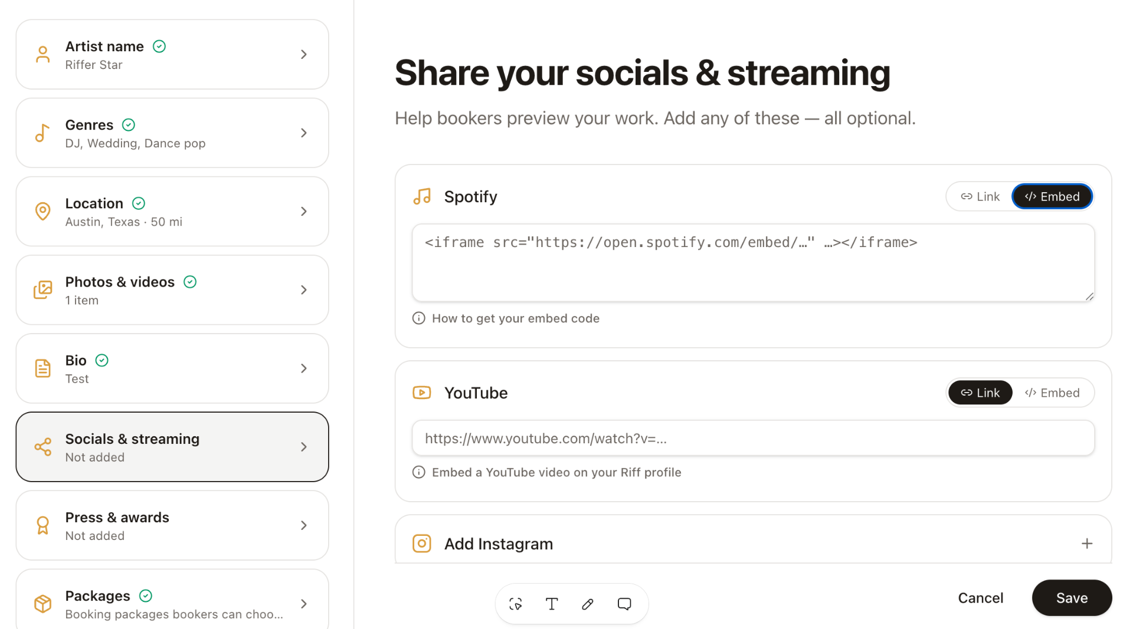Open Location section via its chevron
This screenshot has width=1133, height=629.
tap(304, 211)
